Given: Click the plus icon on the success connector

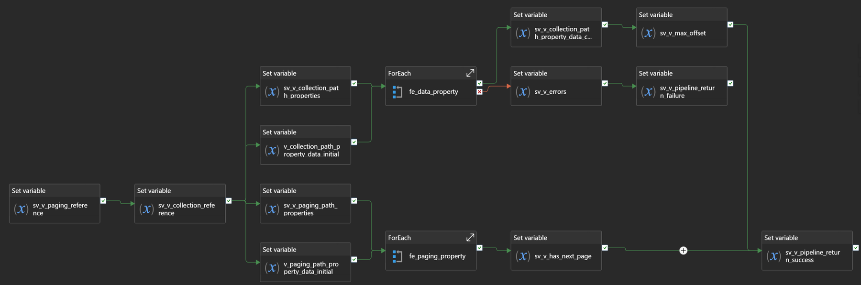Looking at the screenshot, I should pos(684,251).
